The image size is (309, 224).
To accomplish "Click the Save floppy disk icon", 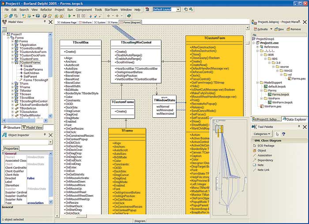I will pos(38,16).
